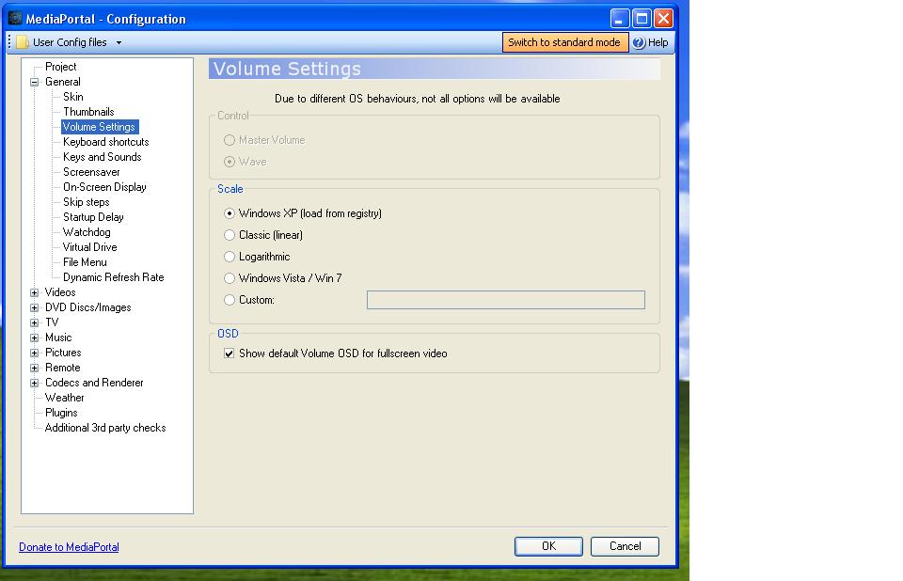
Task: Click the User Config files folder icon
Action: click(23, 42)
